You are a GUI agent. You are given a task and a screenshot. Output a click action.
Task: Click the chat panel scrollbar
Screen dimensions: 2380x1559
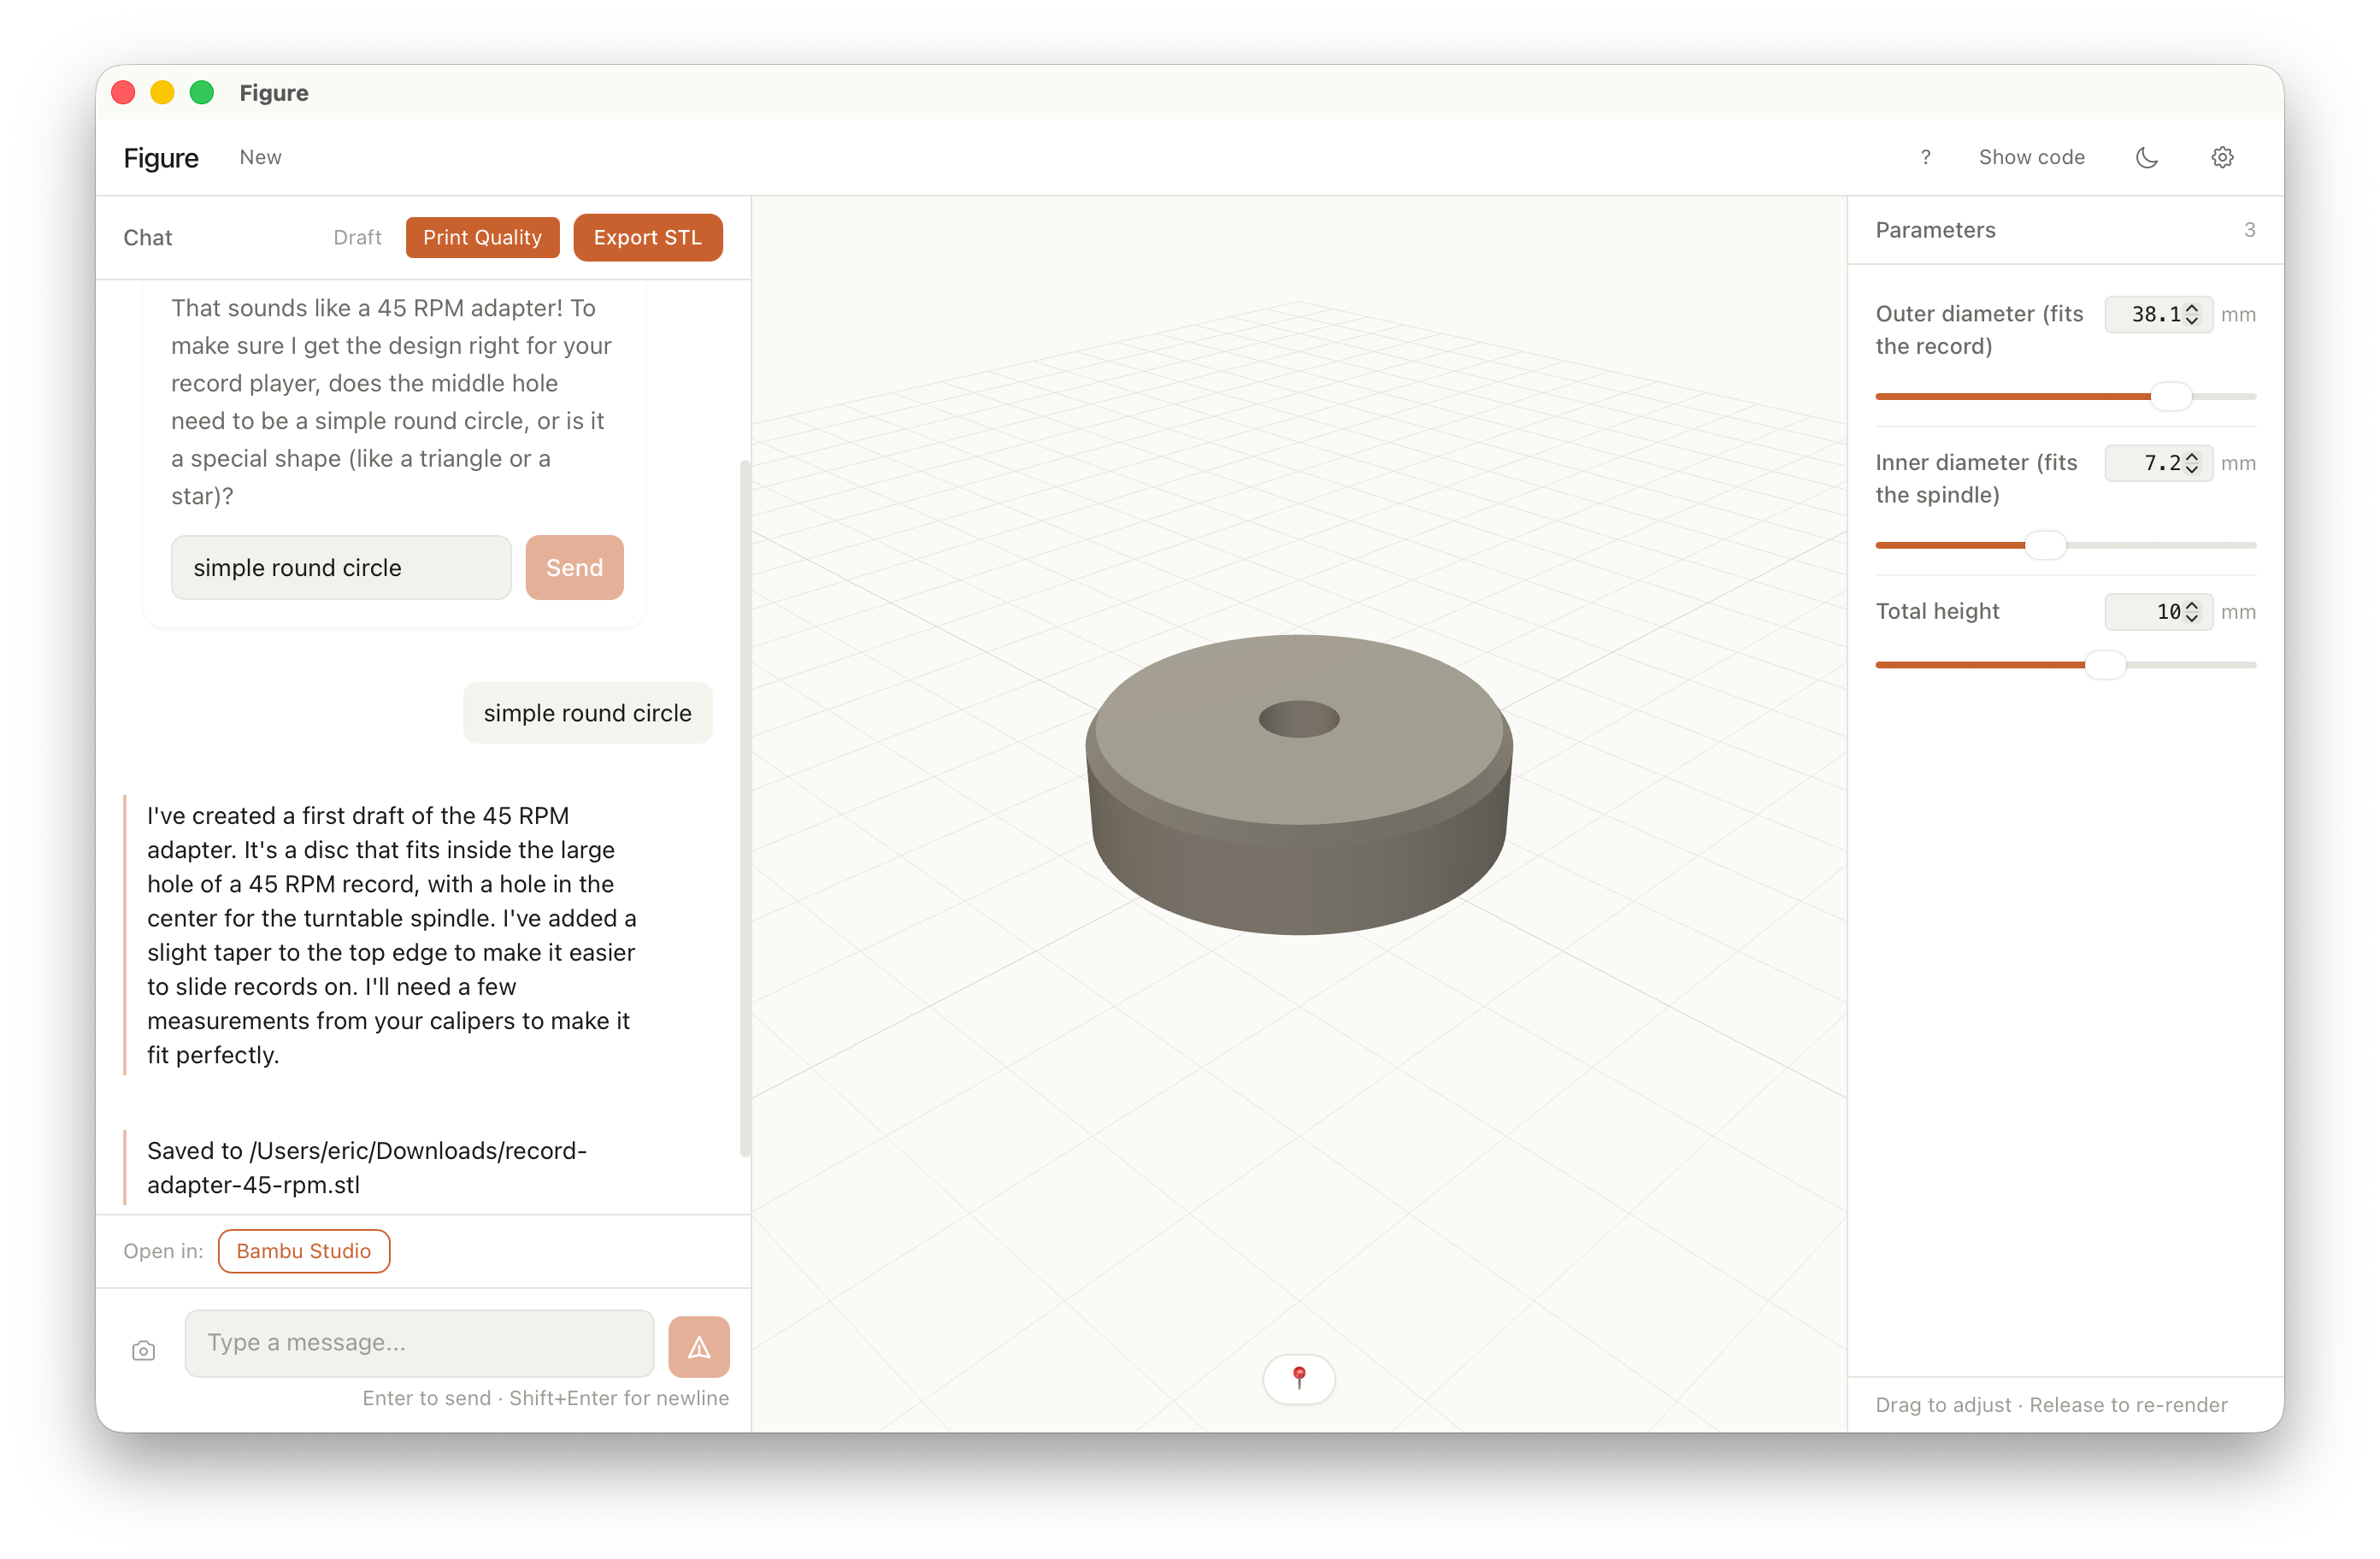click(x=744, y=808)
